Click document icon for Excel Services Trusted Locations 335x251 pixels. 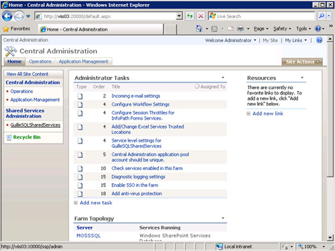80,127
